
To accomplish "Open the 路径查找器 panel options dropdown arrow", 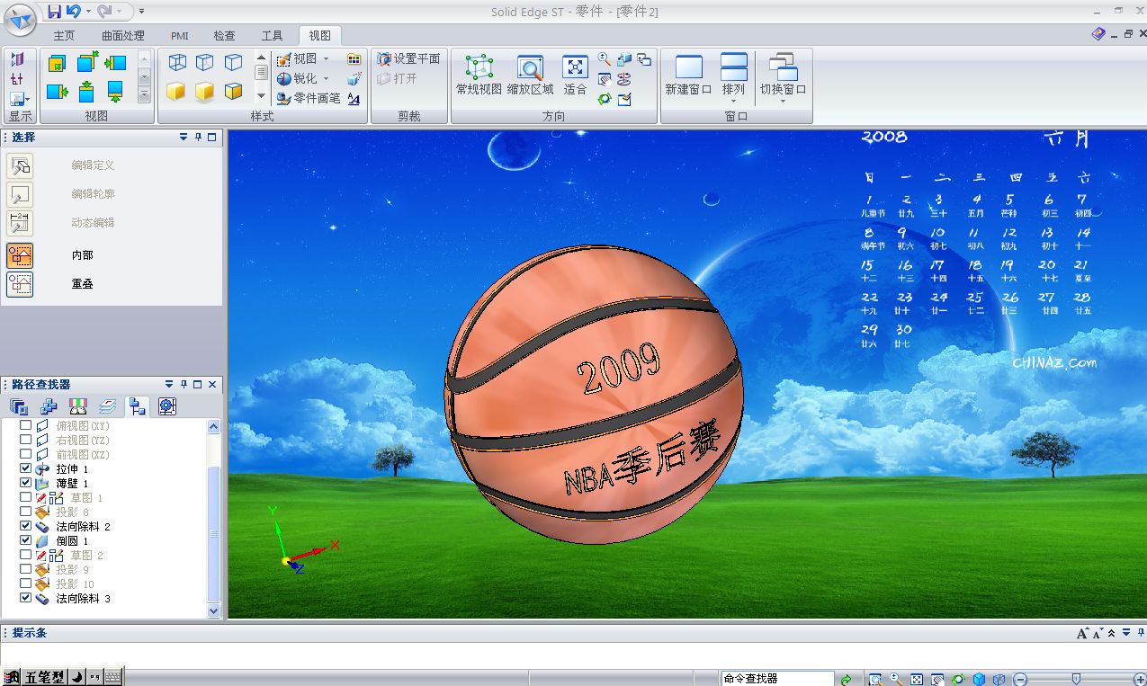I will (169, 385).
